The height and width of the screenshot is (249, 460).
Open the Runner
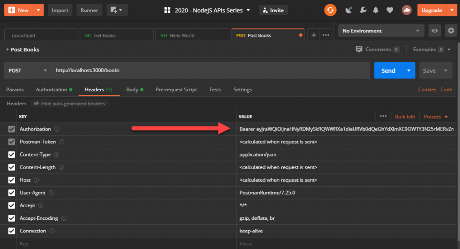pyautogui.click(x=89, y=10)
